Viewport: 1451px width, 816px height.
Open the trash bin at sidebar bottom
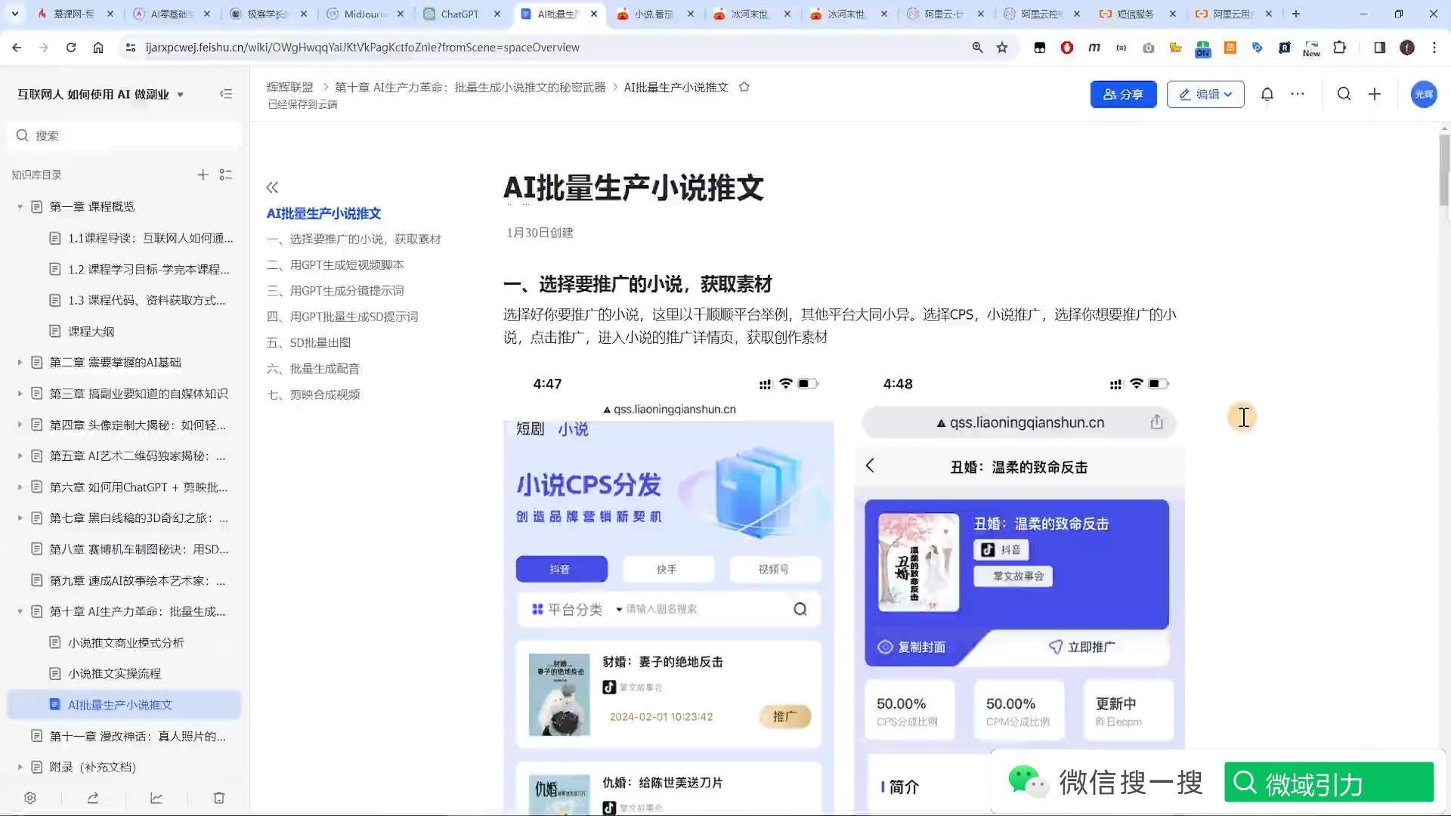[219, 798]
